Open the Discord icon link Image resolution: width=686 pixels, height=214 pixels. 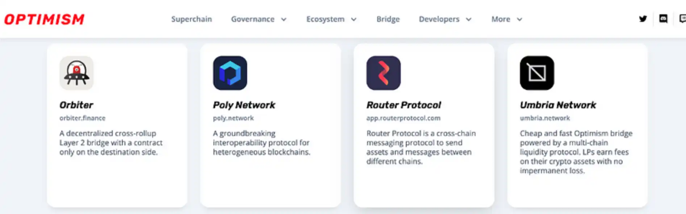pos(663,19)
